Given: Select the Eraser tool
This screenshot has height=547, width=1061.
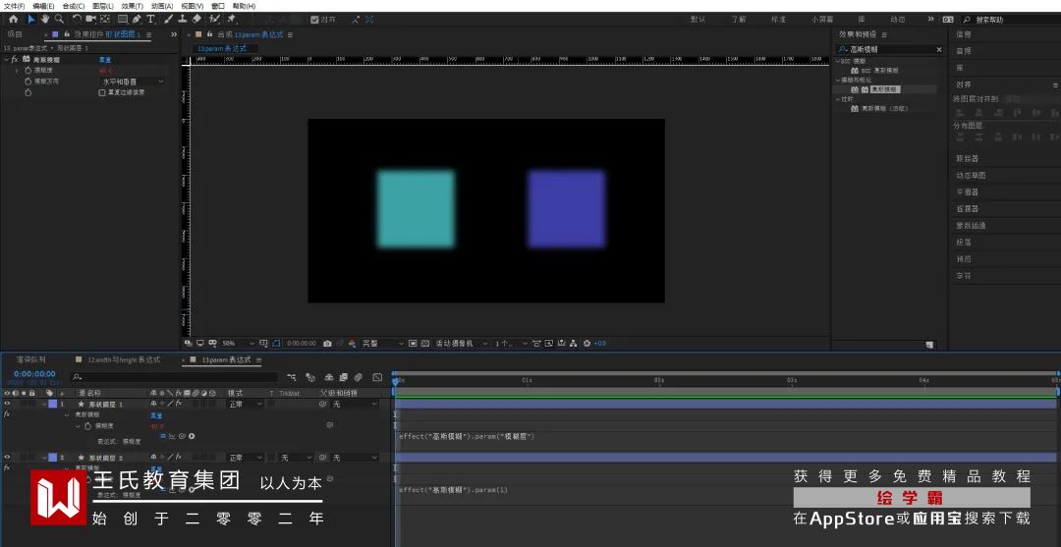Looking at the screenshot, I should point(196,19).
